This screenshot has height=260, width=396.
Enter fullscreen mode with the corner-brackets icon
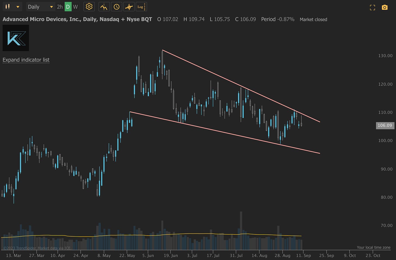pos(373,7)
